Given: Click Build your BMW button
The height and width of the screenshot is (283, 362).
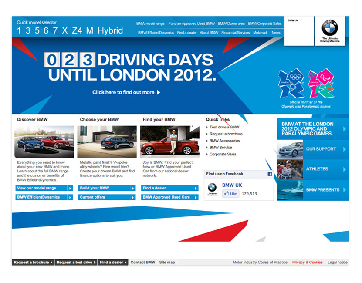Looking at the screenshot, I should (107, 188).
